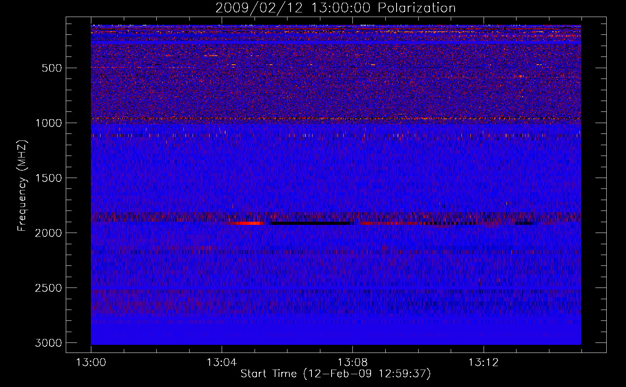The width and height of the screenshot is (626, 387).
Task: Click the 'Frequency (MHZ)' axis label
Action: 22,186
